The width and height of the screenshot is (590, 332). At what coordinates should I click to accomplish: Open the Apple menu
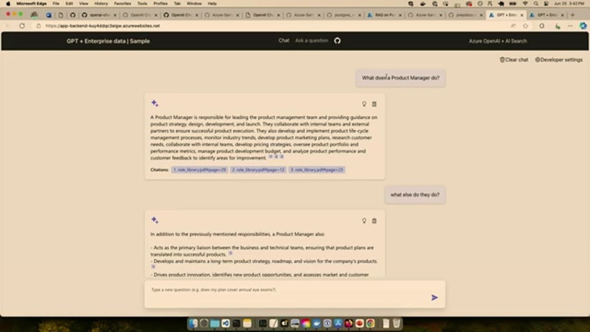pyautogui.click(x=8, y=3)
